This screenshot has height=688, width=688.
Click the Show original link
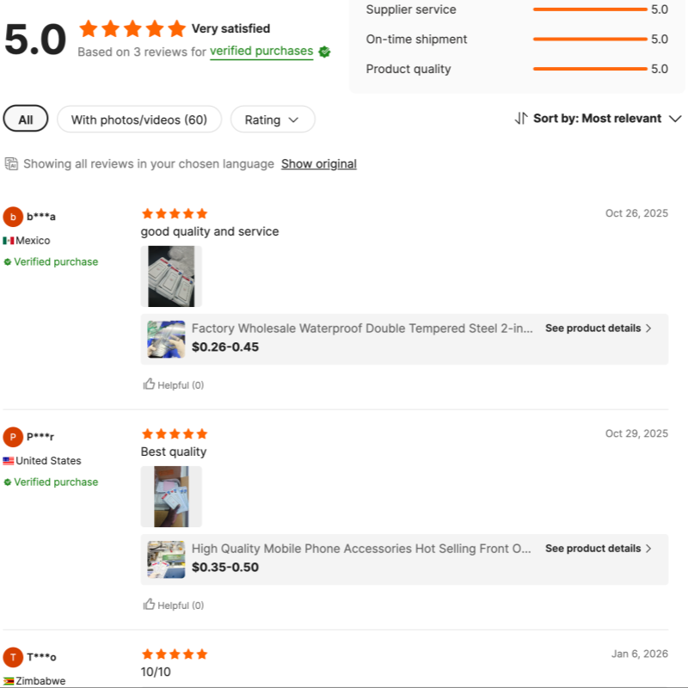(318, 163)
